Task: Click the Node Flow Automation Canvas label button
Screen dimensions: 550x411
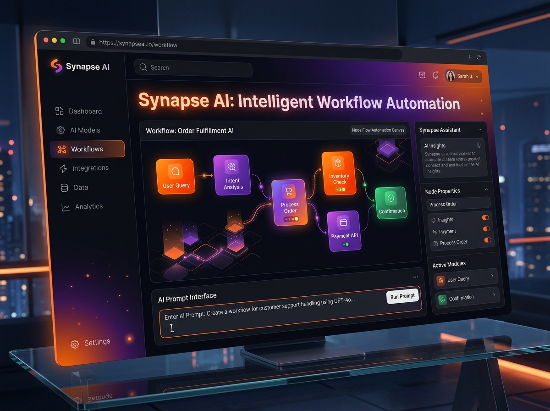Action: point(378,130)
